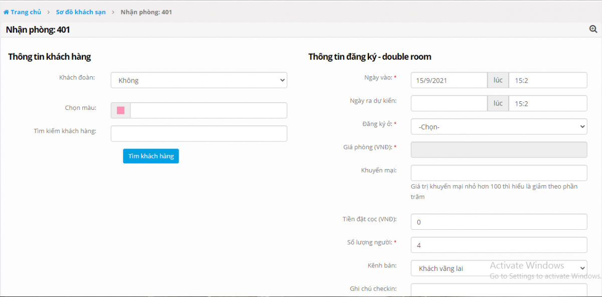Viewport: 602px width, 297px height.
Task: Open the Đăng ký ở dropdown
Action: (x=499, y=127)
